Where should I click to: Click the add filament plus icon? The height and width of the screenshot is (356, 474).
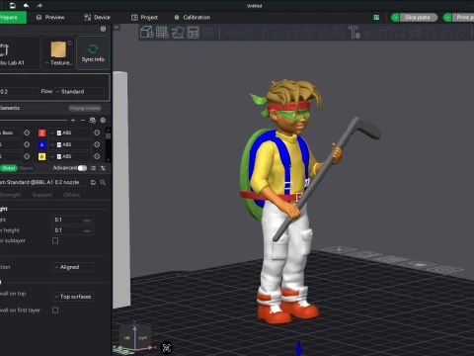pyautogui.click(x=73, y=121)
